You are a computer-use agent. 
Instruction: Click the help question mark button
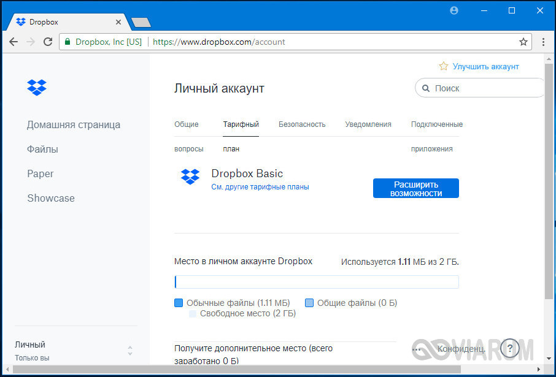(510, 348)
